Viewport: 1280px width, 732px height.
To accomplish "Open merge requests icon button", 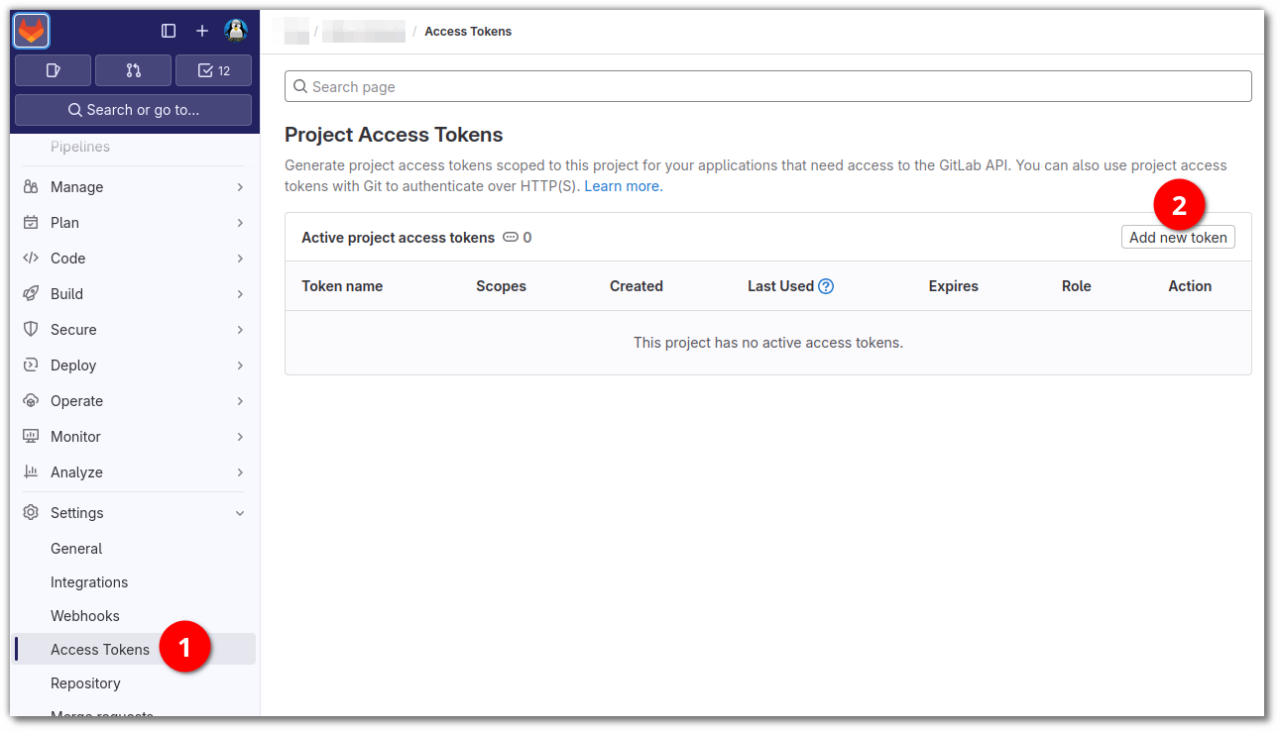I will pos(134,70).
